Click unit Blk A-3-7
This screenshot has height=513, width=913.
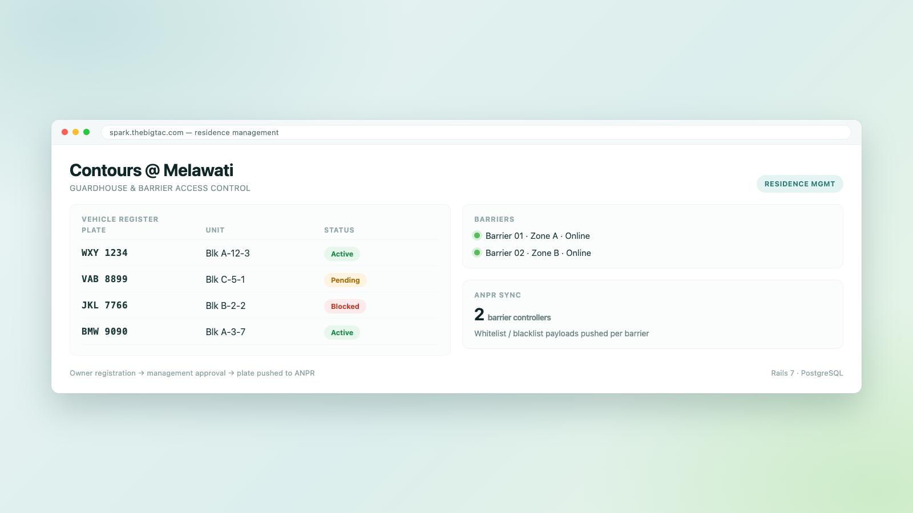[225, 332]
